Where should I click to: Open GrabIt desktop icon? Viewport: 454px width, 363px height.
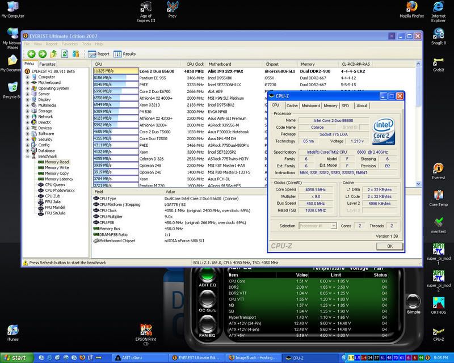438,64
